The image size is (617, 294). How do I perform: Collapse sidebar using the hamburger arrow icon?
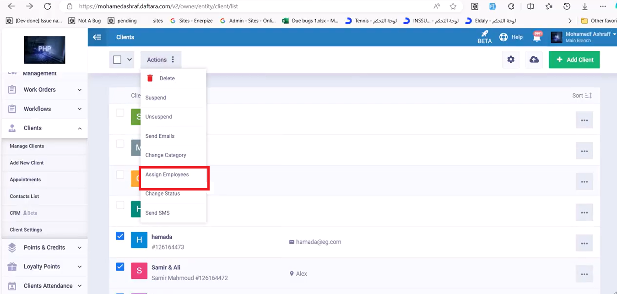97,37
